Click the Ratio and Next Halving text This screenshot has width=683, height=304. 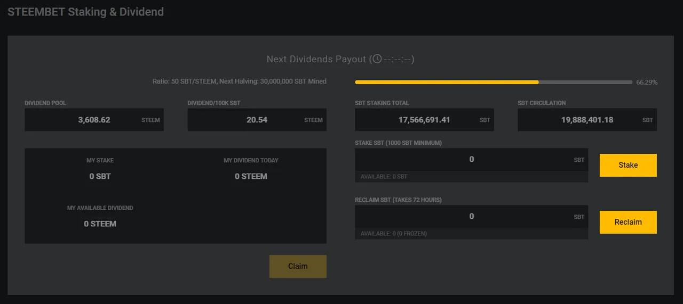240,81
